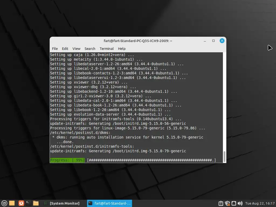Open the clipboard notification tray icon
Viewport: 276px width, 207px height.
pyautogui.click(x=221, y=203)
